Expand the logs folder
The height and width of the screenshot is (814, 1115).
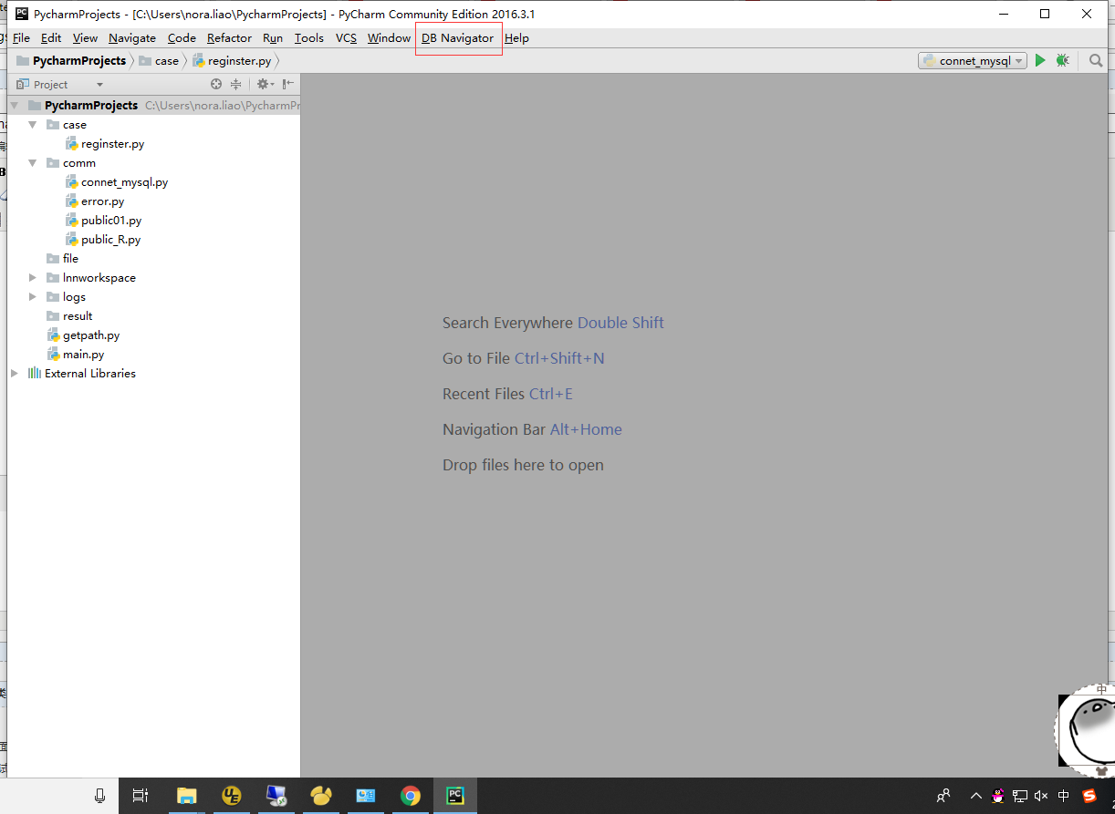[x=33, y=297]
